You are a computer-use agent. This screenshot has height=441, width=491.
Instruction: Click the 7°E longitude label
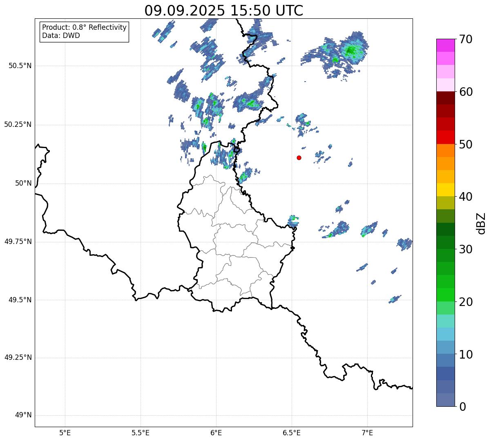367,433
